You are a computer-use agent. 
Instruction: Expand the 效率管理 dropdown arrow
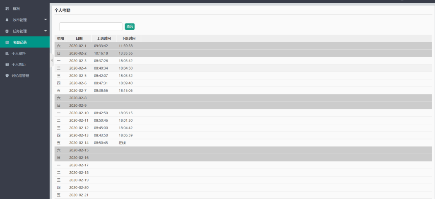tap(46, 19)
